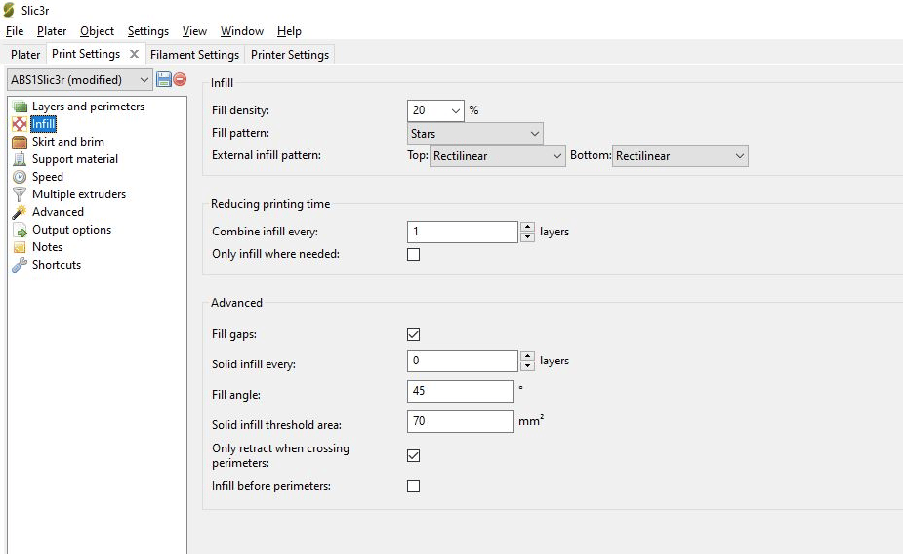
Task: Open the Speed settings page
Action: pyautogui.click(x=47, y=177)
